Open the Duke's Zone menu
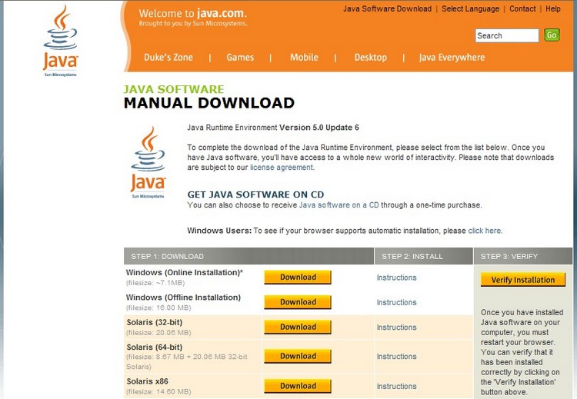Screen dimensions: 577x399 click(x=168, y=58)
